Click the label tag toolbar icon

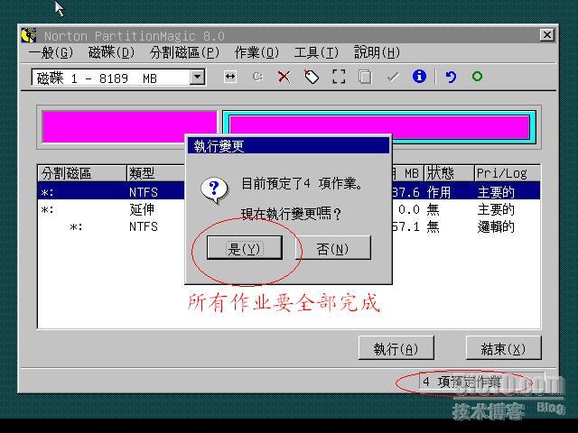312,77
